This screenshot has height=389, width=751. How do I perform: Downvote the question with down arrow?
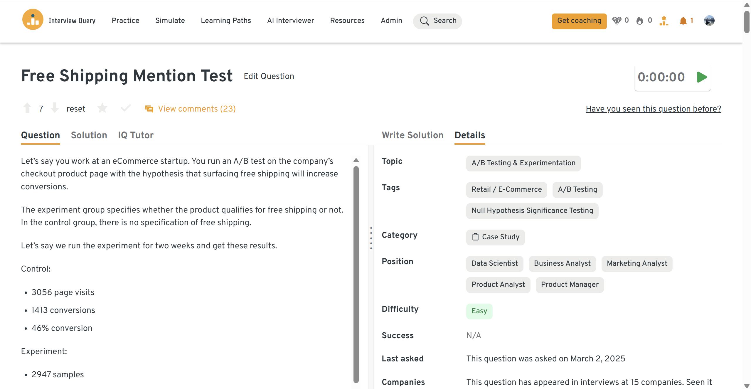(55, 108)
